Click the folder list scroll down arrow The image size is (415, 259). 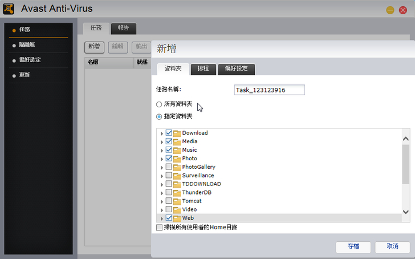pyautogui.click(x=406, y=212)
